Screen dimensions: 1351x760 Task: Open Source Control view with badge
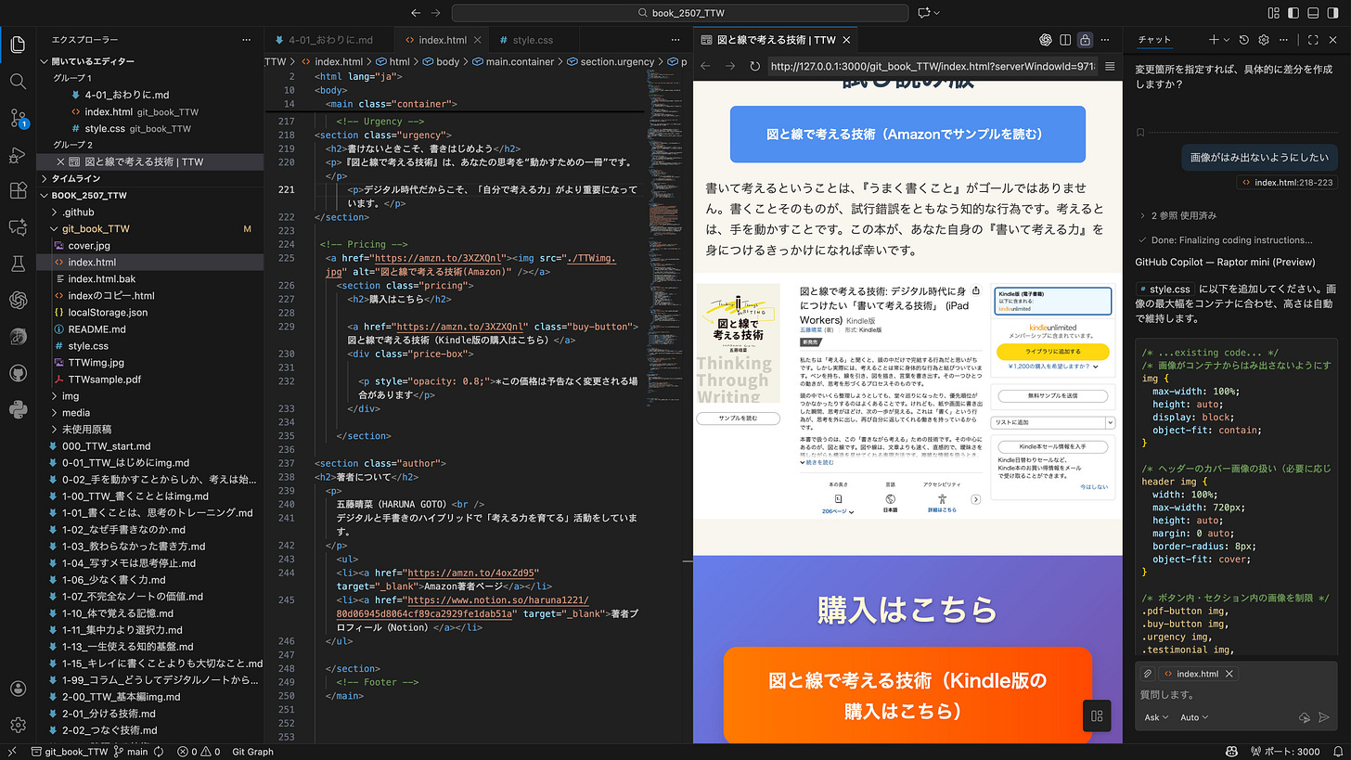pyautogui.click(x=18, y=117)
